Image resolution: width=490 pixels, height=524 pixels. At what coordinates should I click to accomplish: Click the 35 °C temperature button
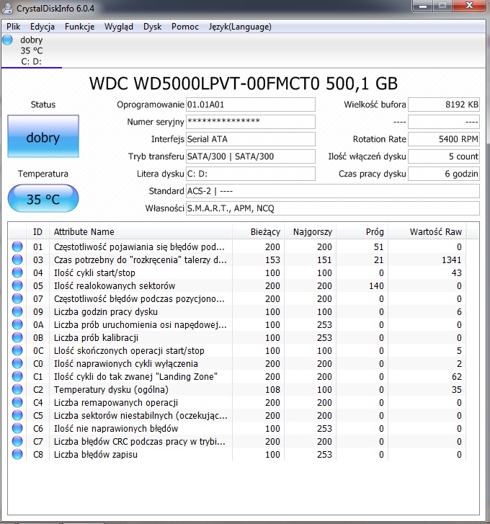pos(43,198)
